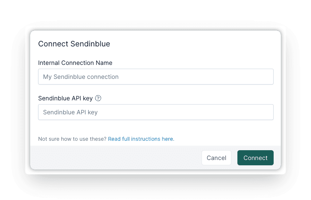
Task: Place cursor in the API key text box
Action: (x=156, y=112)
